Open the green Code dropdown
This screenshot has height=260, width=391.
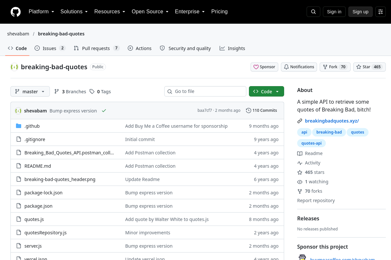click(267, 92)
